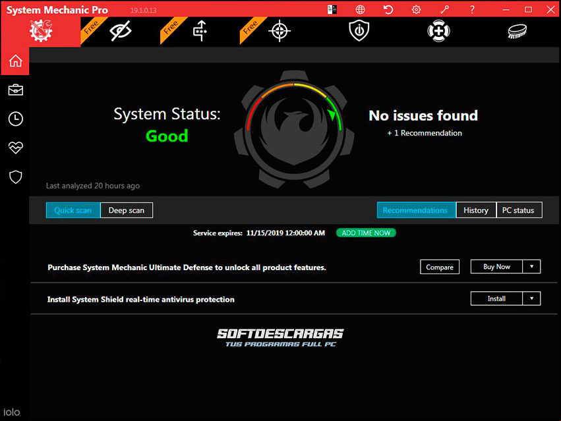Click the undo arrow icon in title bar
Screen dimensions: 561x421
[388, 9]
